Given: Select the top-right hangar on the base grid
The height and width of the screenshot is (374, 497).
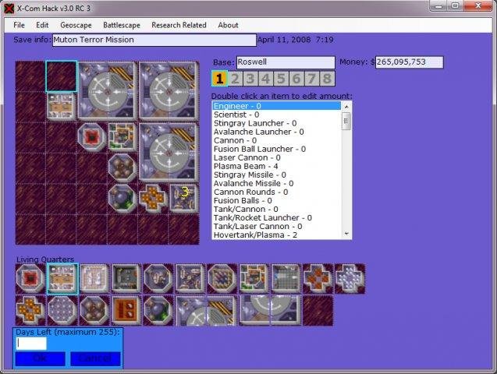Looking at the screenshot, I should pyautogui.click(x=169, y=91).
